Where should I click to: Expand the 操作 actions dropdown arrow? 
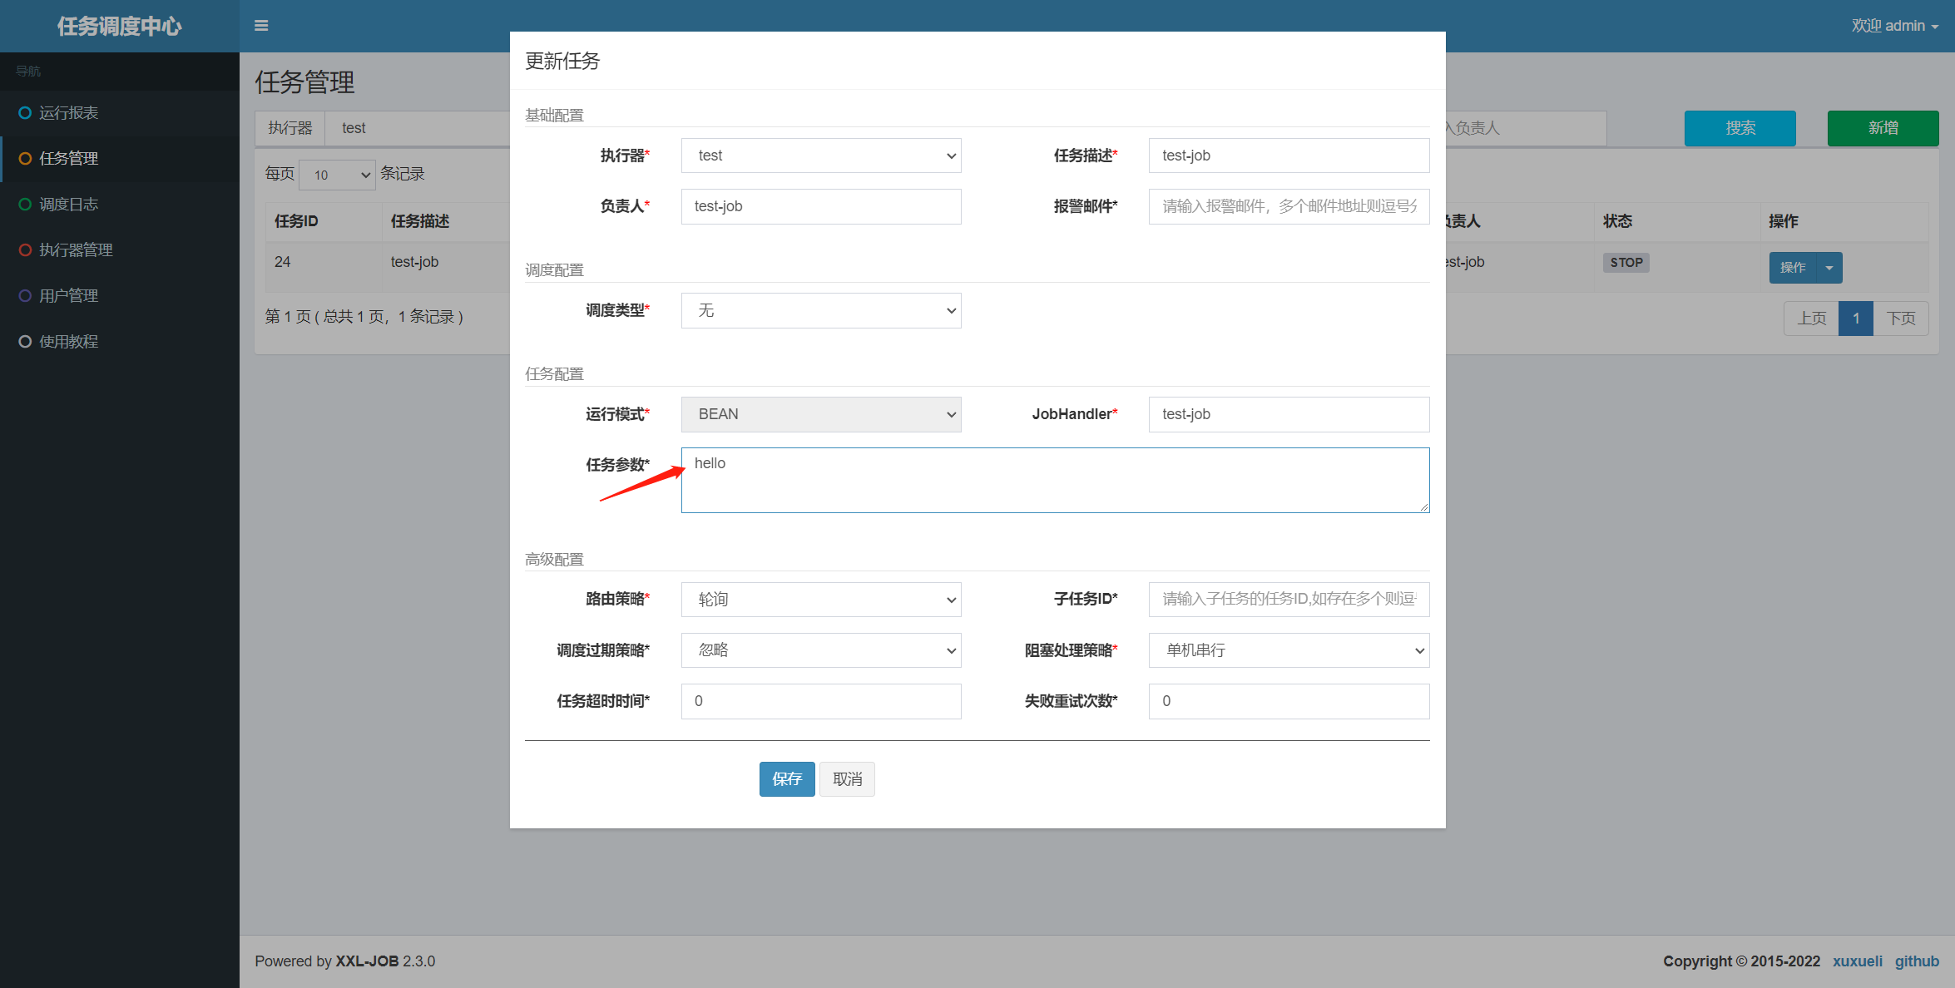[x=1829, y=268]
